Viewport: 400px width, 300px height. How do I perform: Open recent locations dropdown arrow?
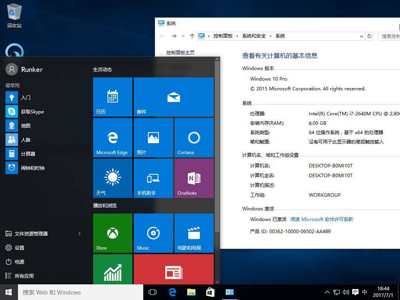click(x=183, y=36)
